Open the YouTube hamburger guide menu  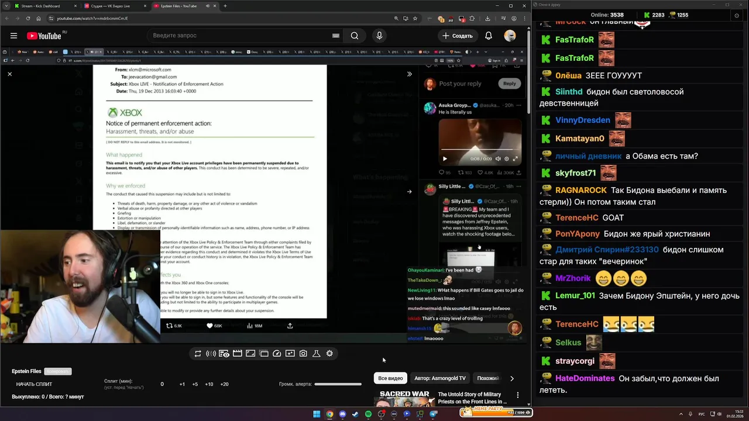pyautogui.click(x=13, y=36)
